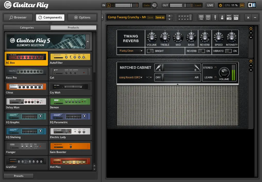
Task: Go to the next preset arrow down
Action: click(x=170, y=19)
